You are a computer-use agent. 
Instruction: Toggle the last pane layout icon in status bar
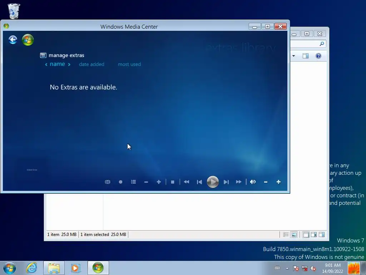click(x=322, y=235)
